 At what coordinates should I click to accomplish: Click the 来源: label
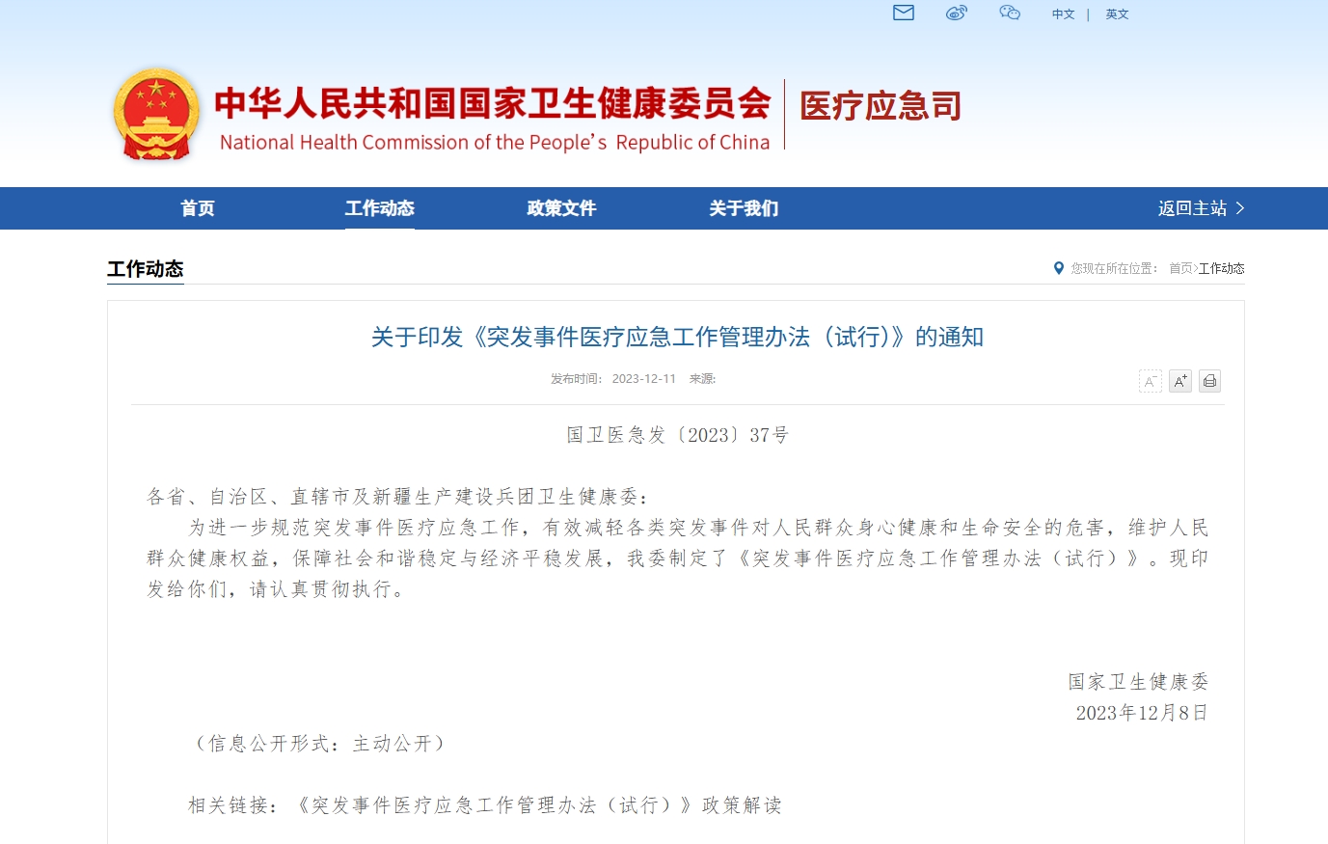pos(702,379)
